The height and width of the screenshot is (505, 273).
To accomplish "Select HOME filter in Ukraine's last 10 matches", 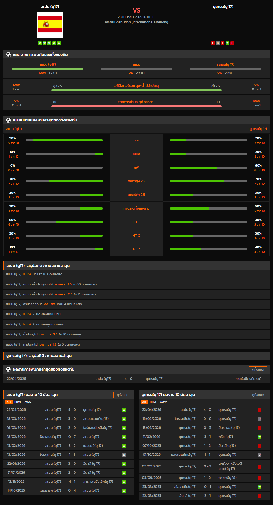I will pyautogui.click(x=153, y=402).
